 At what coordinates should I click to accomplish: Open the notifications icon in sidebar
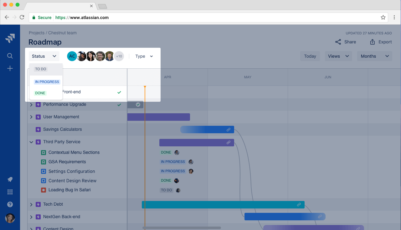[10, 179]
